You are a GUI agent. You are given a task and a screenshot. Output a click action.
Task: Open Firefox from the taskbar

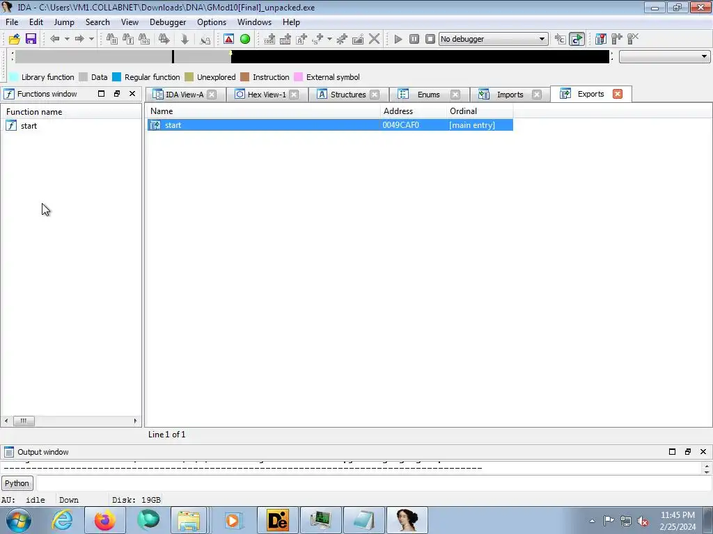[x=104, y=520]
